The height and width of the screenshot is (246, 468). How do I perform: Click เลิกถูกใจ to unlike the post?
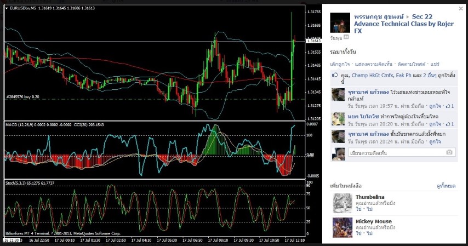[x=340, y=64]
